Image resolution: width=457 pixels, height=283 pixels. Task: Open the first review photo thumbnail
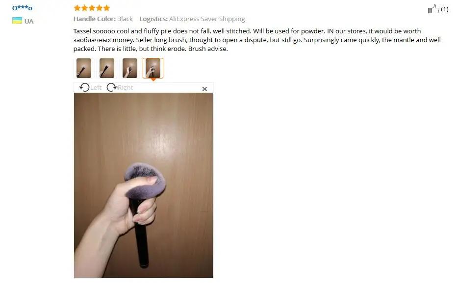coord(84,68)
